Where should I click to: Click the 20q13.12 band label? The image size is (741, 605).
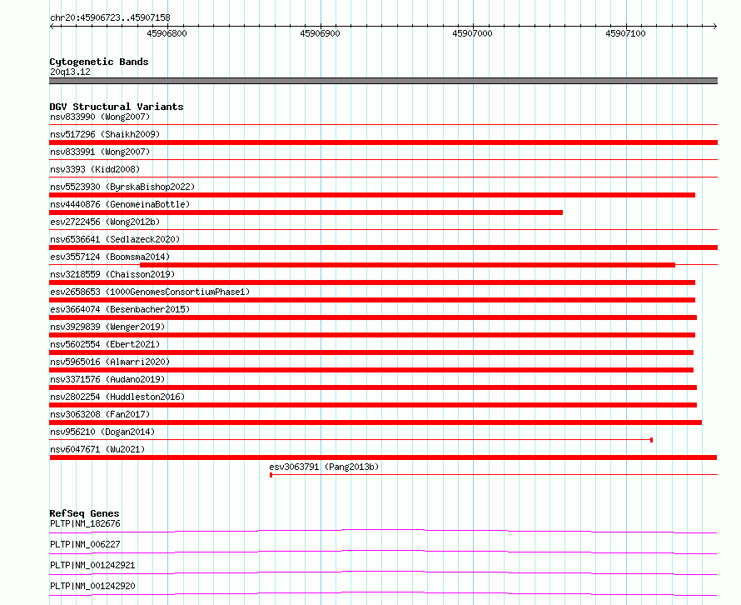point(70,72)
